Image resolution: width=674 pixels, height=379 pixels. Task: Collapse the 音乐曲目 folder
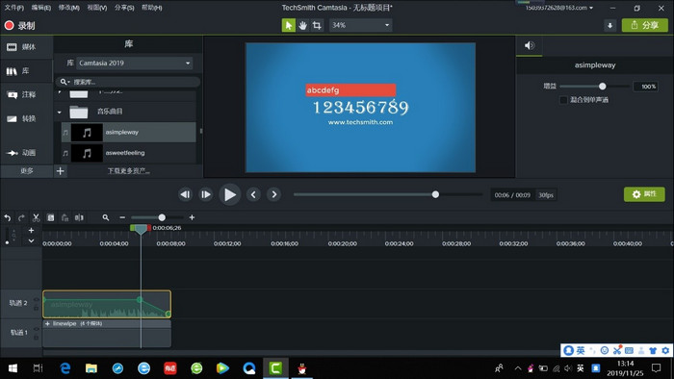(x=60, y=113)
